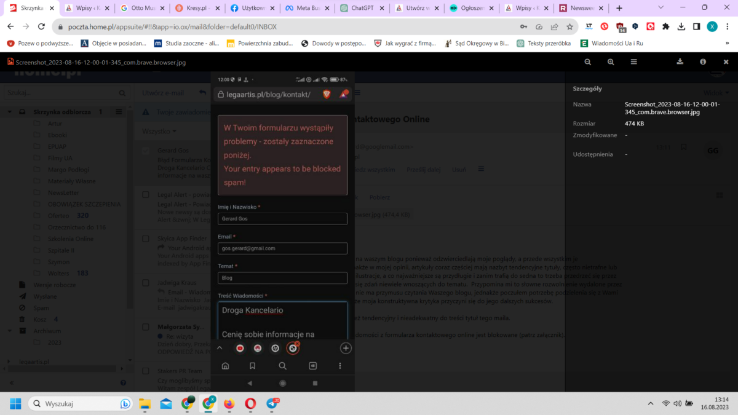Bookmark this page with the star icon
The height and width of the screenshot is (415, 738).
click(570, 27)
